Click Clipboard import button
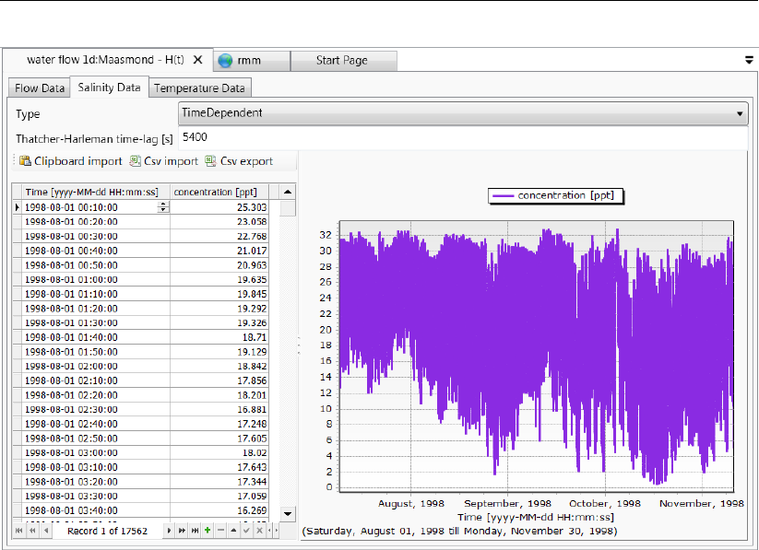 pyautogui.click(x=70, y=161)
